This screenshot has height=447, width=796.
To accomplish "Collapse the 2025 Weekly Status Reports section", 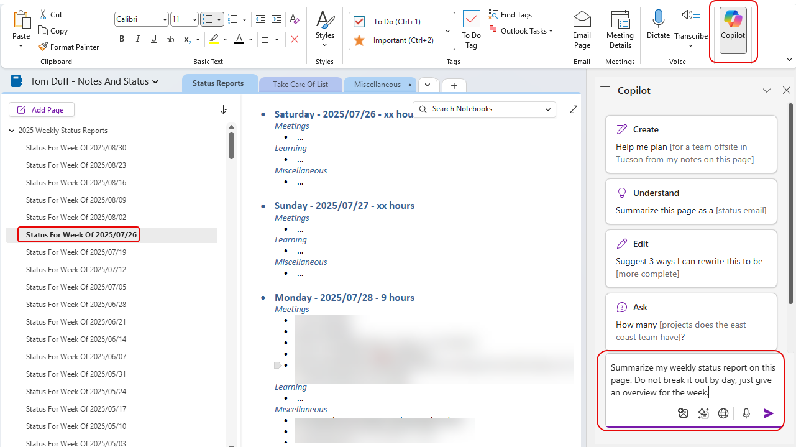I will (x=12, y=131).
